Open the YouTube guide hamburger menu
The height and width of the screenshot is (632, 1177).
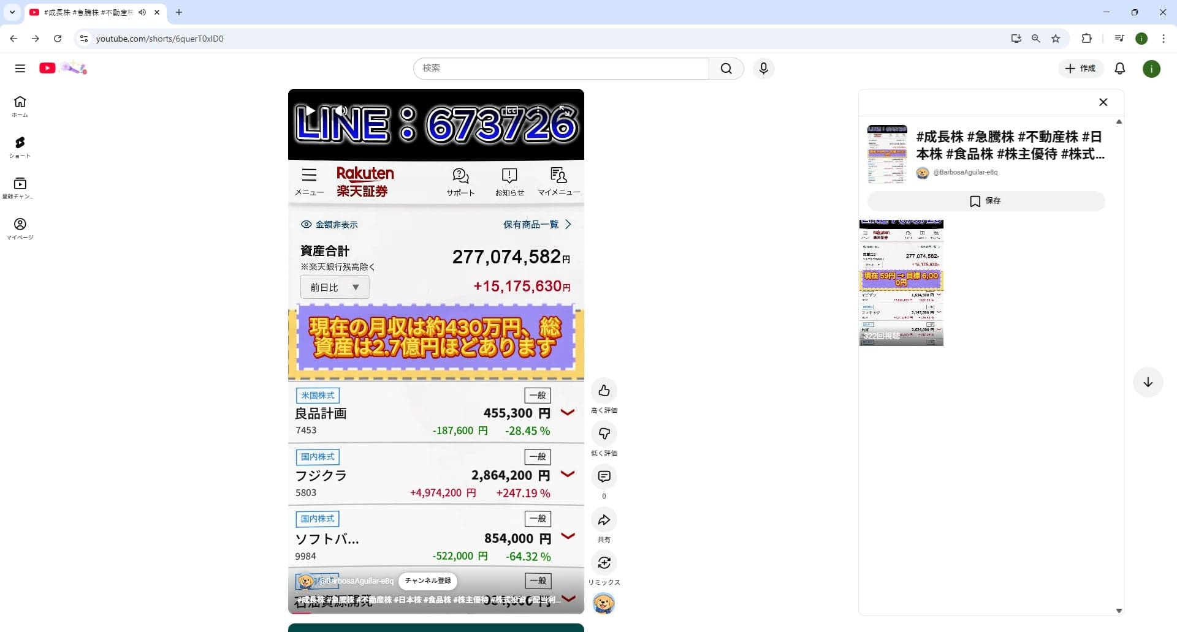pos(20,68)
